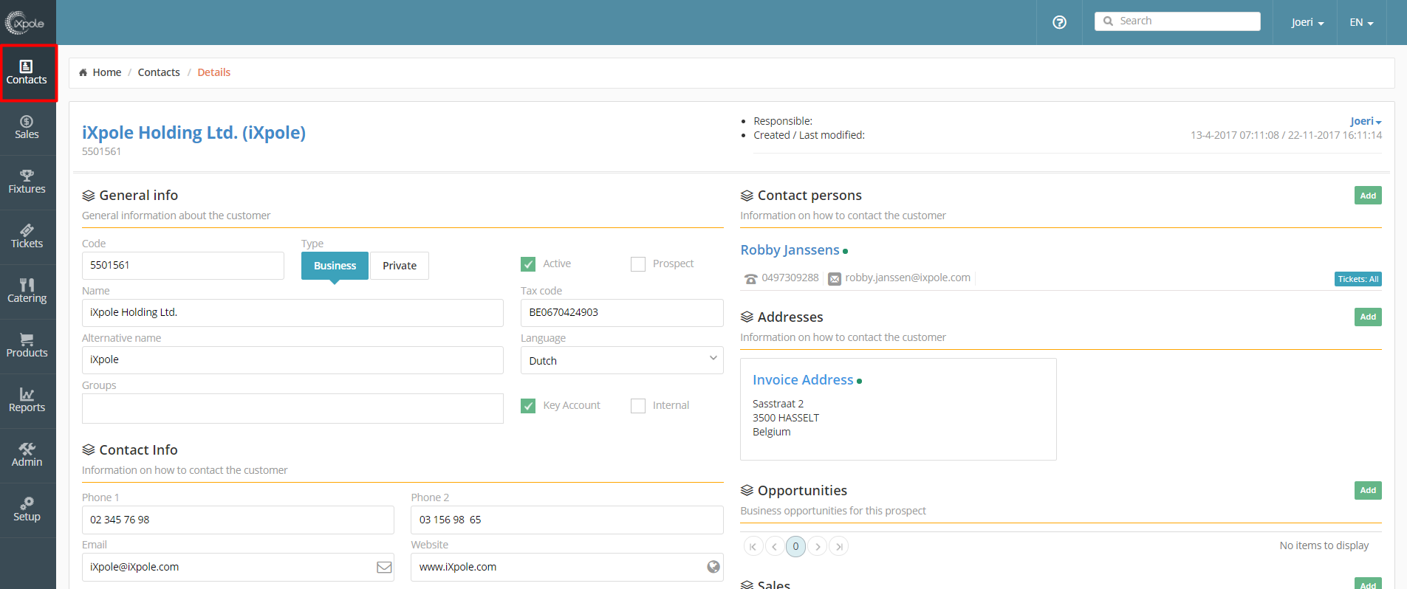Click the mail icon beside robby.janssen@ixpole.com
The image size is (1407, 589).
point(834,279)
